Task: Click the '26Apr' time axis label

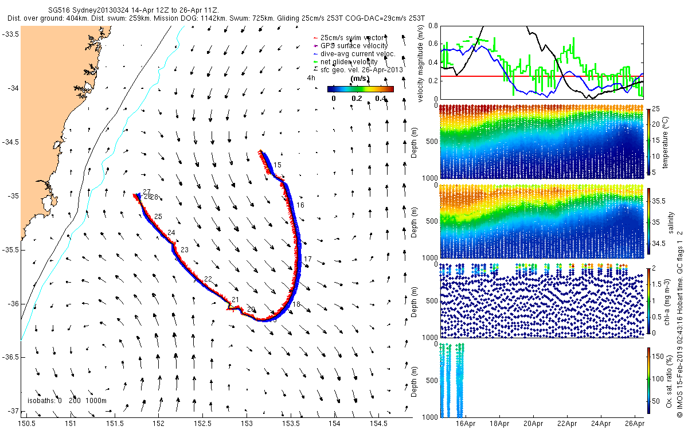Action: (635, 424)
